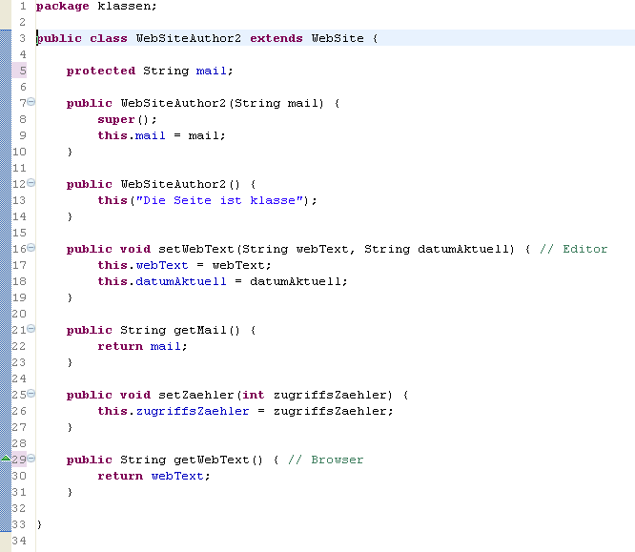Click line number 3 in the gutter
635x552 pixels.
click(22, 38)
